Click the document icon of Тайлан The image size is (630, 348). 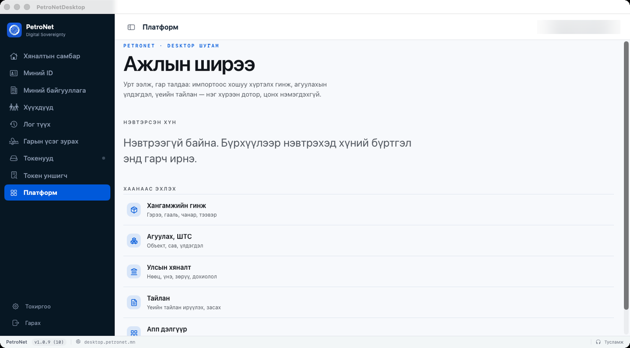(x=134, y=302)
